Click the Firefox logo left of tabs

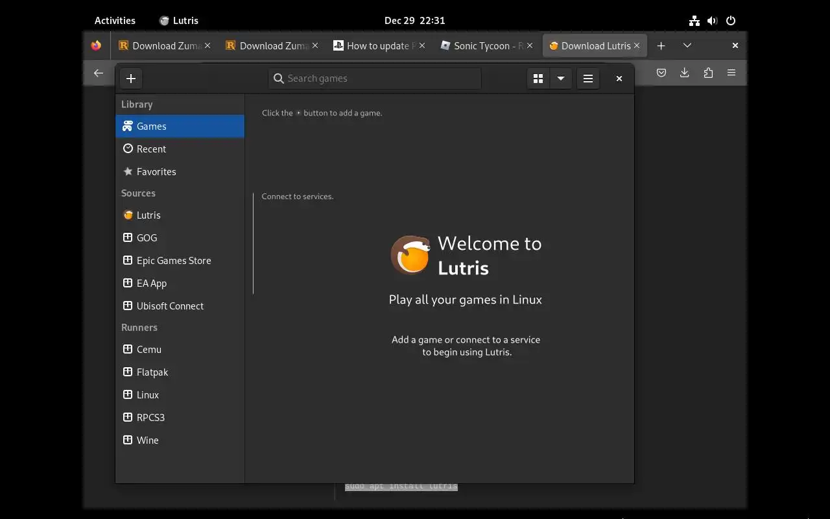96,46
